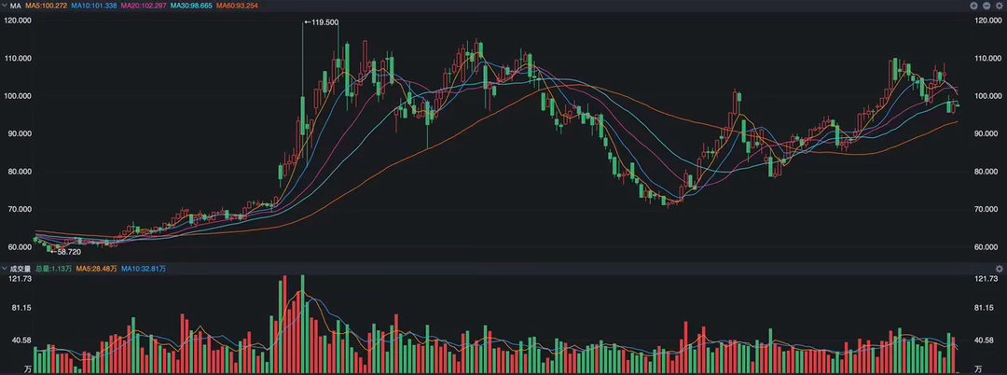
Task: Zoom in chart with plus icon
Action: [974, 6]
